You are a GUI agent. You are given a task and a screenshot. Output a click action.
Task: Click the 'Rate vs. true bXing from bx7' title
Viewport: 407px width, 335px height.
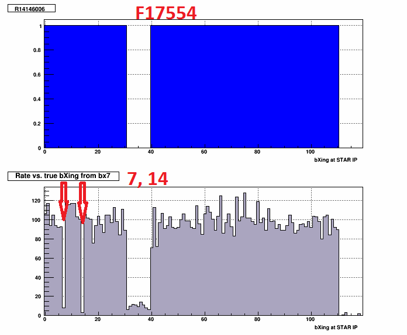[63, 176]
